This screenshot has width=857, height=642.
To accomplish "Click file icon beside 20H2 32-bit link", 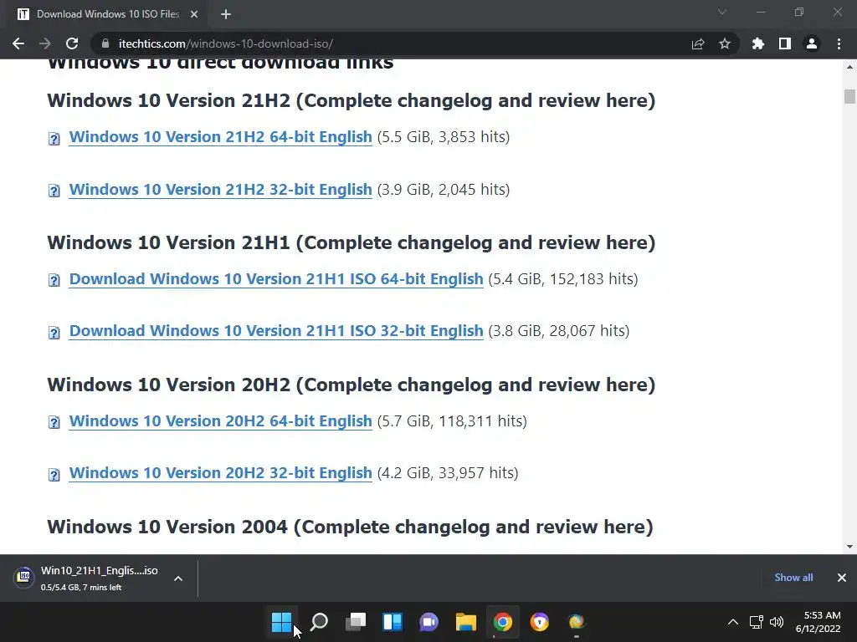I will 54,475.
